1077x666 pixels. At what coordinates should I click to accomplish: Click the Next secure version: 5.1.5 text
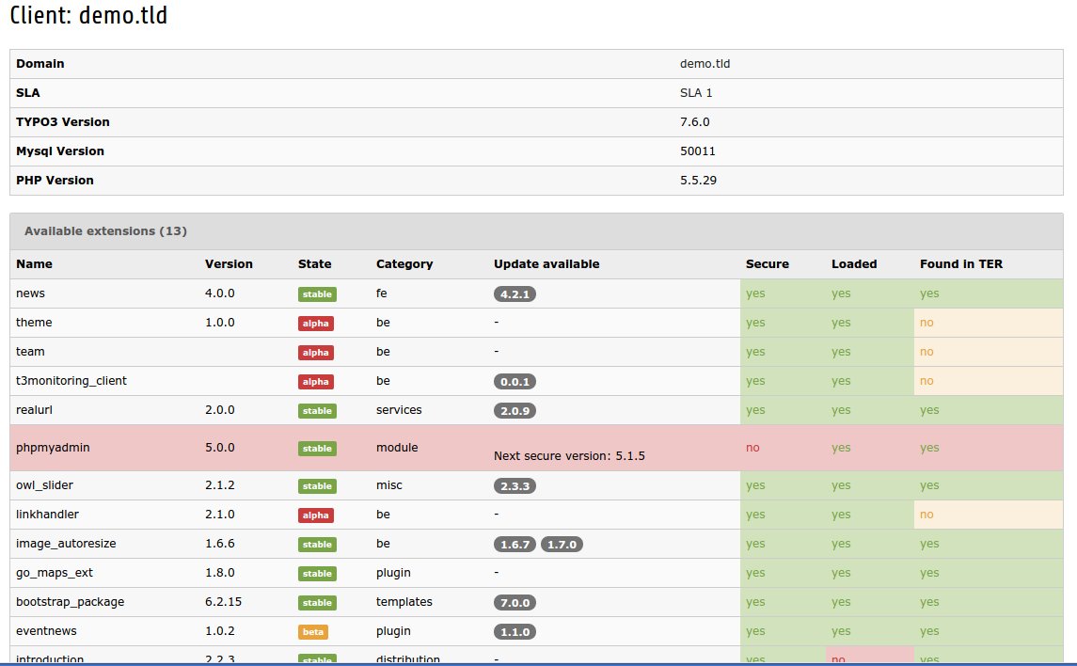pyautogui.click(x=569, y=456)
